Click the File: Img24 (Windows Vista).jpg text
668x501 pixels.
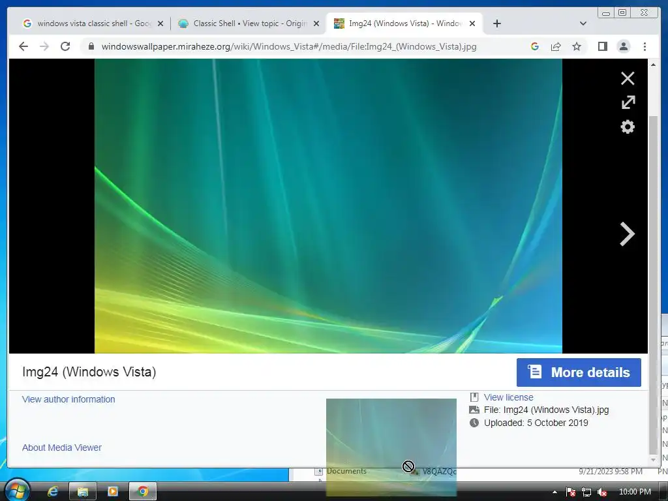pyautogui.click(x=546, y=410)
